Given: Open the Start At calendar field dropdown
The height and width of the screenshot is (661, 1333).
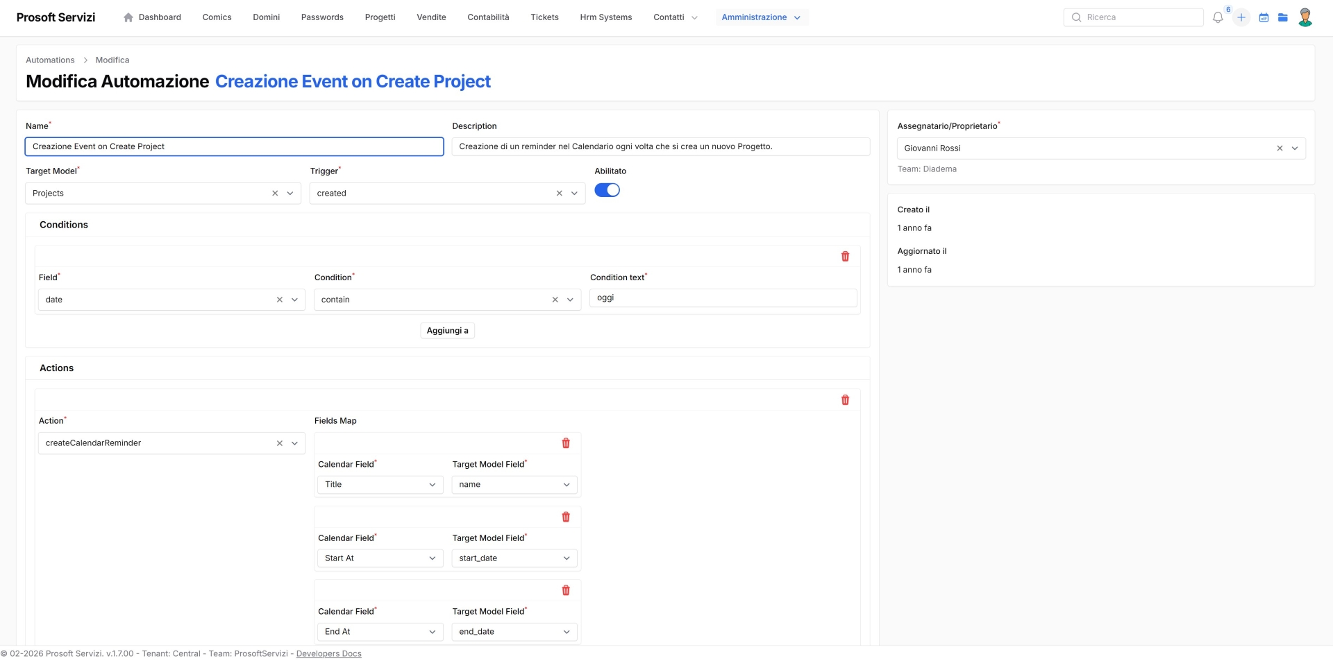Looking at the screenshot, I should point(380,558).
